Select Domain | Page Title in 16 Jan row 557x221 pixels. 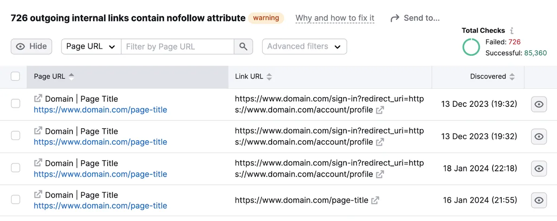click(82, 195)
